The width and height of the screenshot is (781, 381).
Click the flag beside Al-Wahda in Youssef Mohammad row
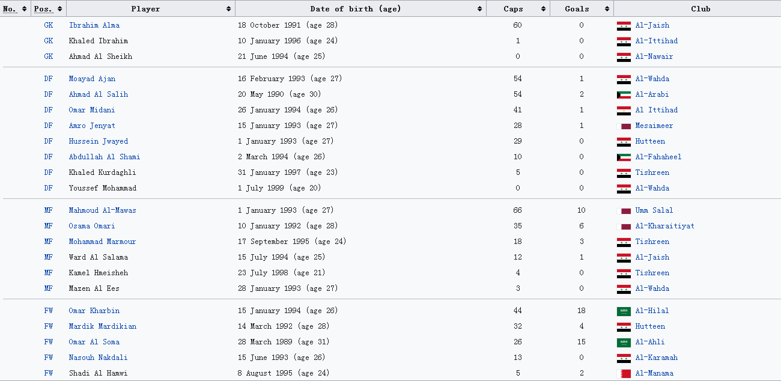624,189
